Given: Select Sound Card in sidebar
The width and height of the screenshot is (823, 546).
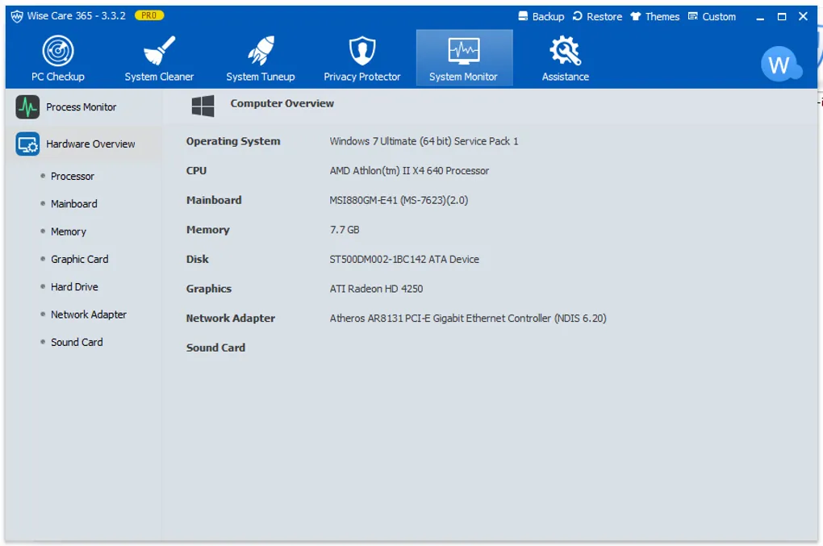Looking at the screenshot, I should [x=77, y=343].
